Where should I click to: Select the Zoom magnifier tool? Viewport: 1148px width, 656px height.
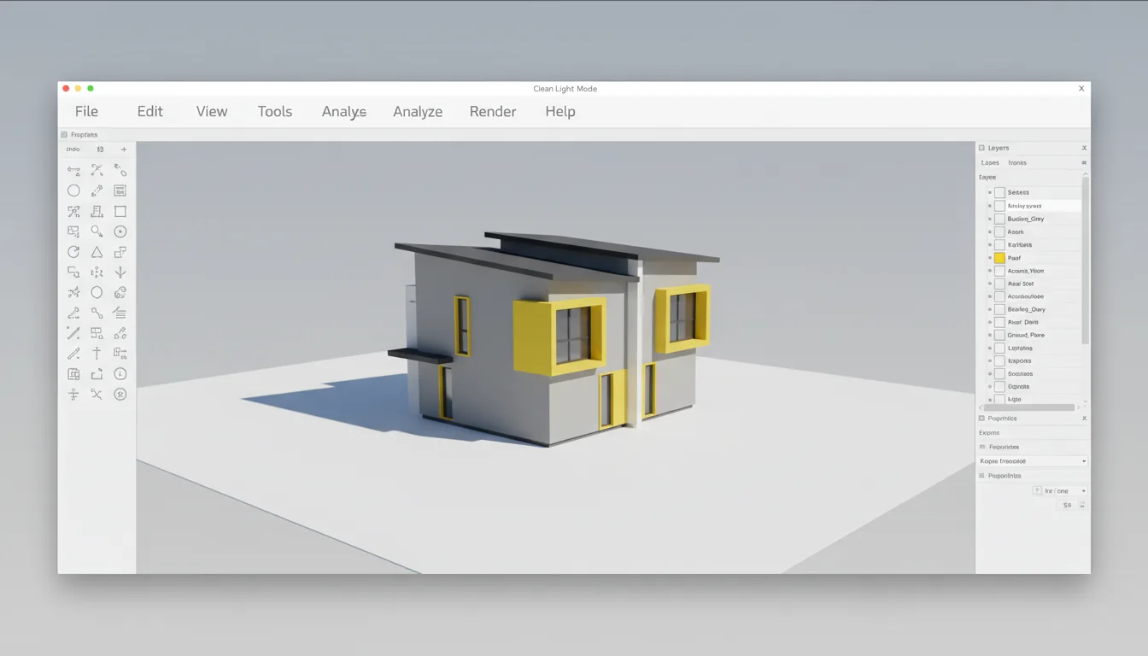pos(97,231)
